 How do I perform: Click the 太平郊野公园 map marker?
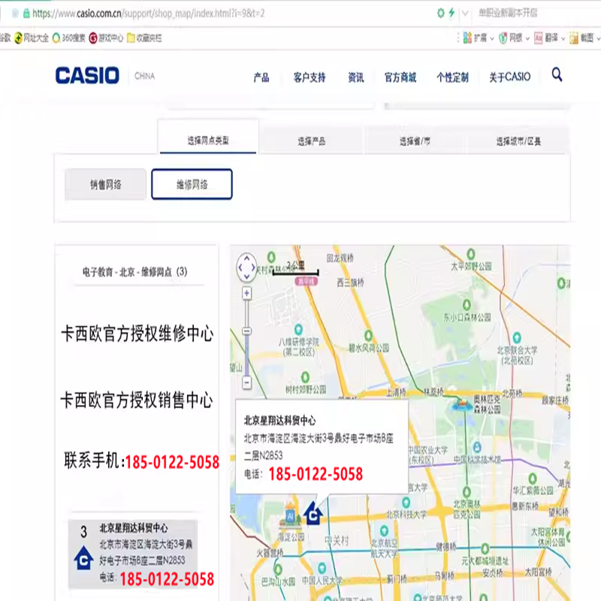click(x=471, y=254)
